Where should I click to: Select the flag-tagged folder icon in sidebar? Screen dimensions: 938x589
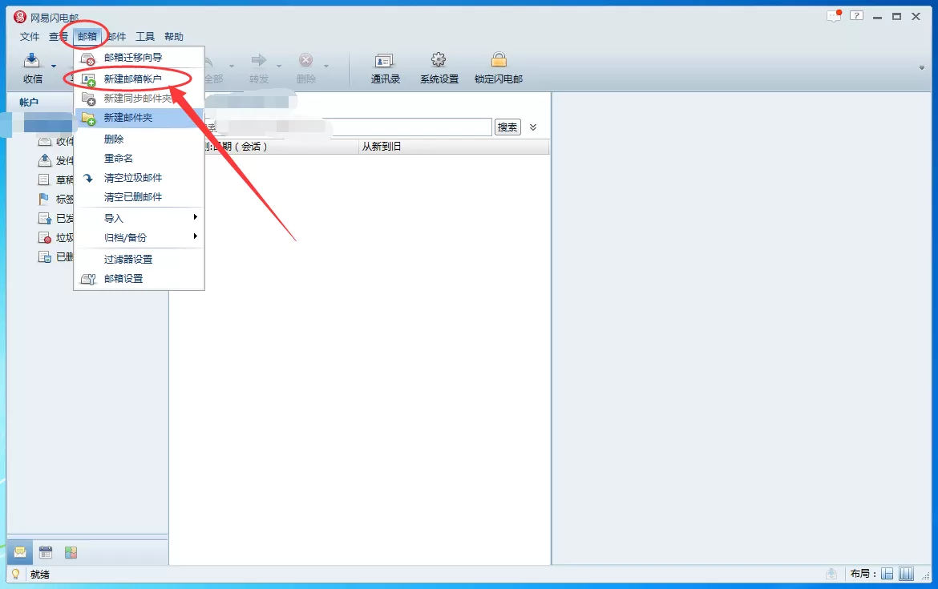[x=43, y=199]
